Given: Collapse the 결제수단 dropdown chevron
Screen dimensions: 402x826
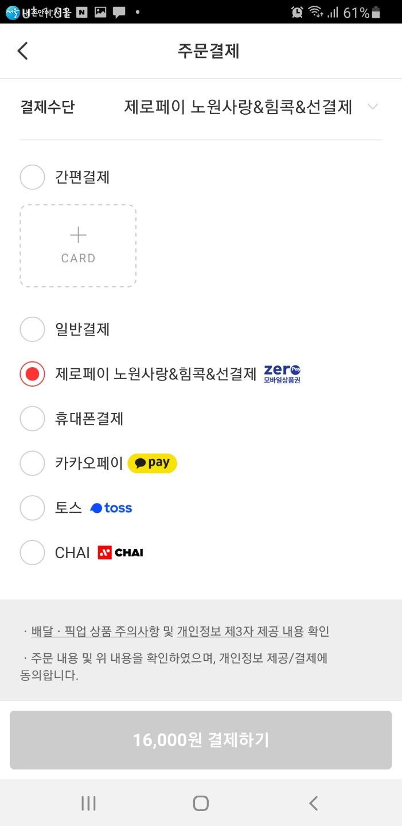Looking at the screenshot, I should point(373,107).
